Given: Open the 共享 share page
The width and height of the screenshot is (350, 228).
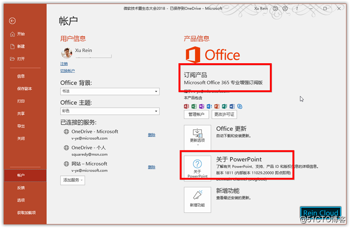Looking at the screenshot, I should [21, 114].
